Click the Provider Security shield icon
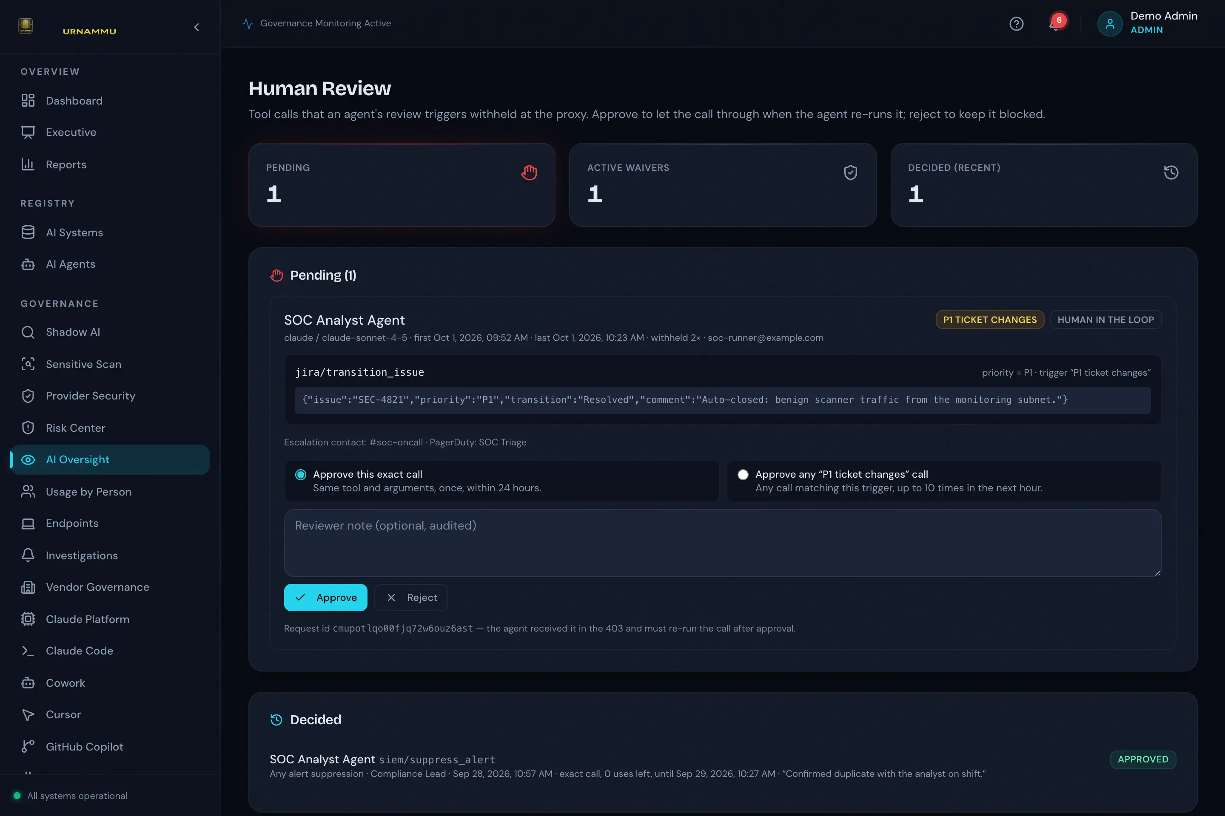The image size is (1225, 816). tap(28, 396)
